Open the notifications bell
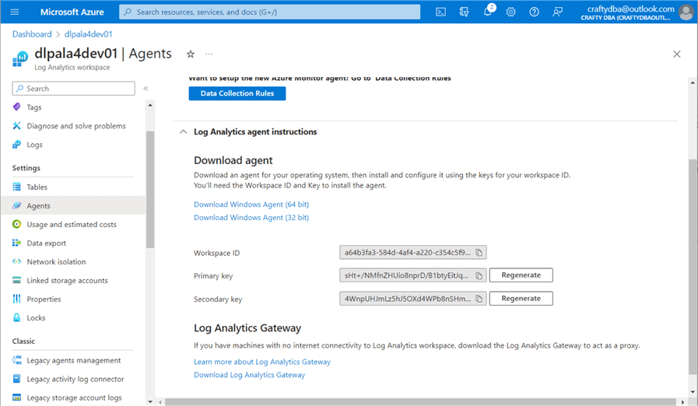698x406 pixels. [x=488, y=12]
